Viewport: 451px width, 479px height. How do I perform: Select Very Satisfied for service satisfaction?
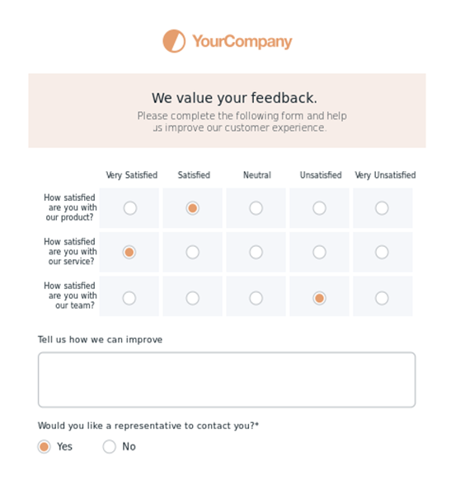point(129,252)
